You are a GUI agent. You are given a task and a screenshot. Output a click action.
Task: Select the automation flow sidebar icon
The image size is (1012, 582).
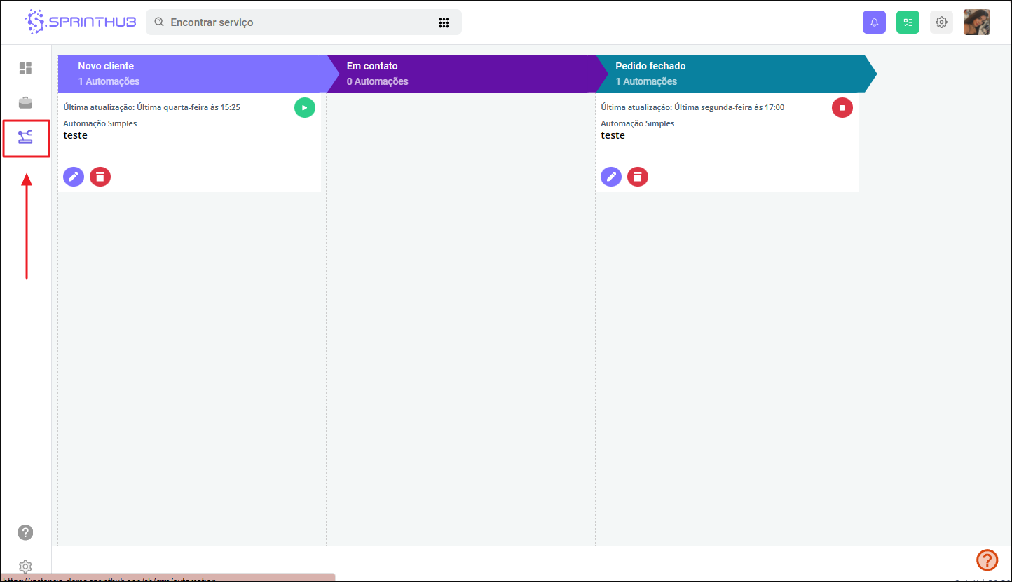click(x=26, y=137)
